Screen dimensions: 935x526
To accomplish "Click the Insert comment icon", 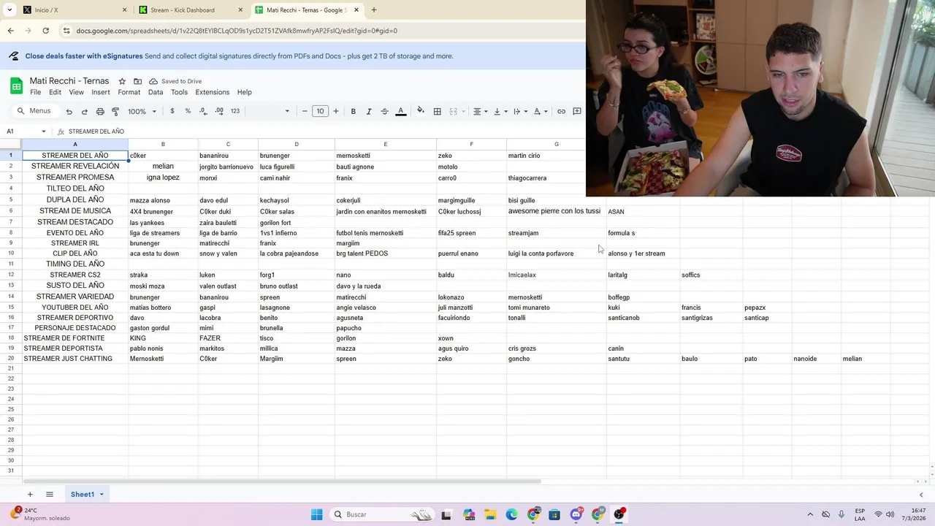I will tap(577, 111).
